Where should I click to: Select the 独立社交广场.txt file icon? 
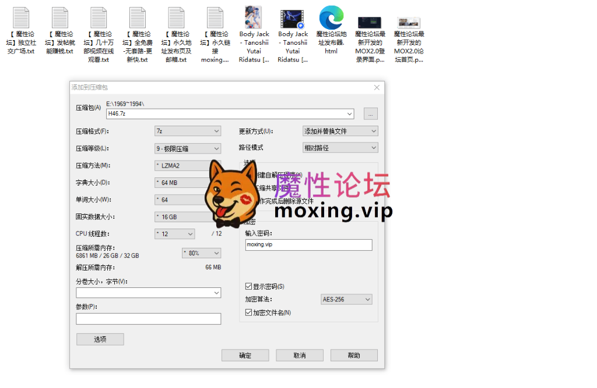coord(22,17)
